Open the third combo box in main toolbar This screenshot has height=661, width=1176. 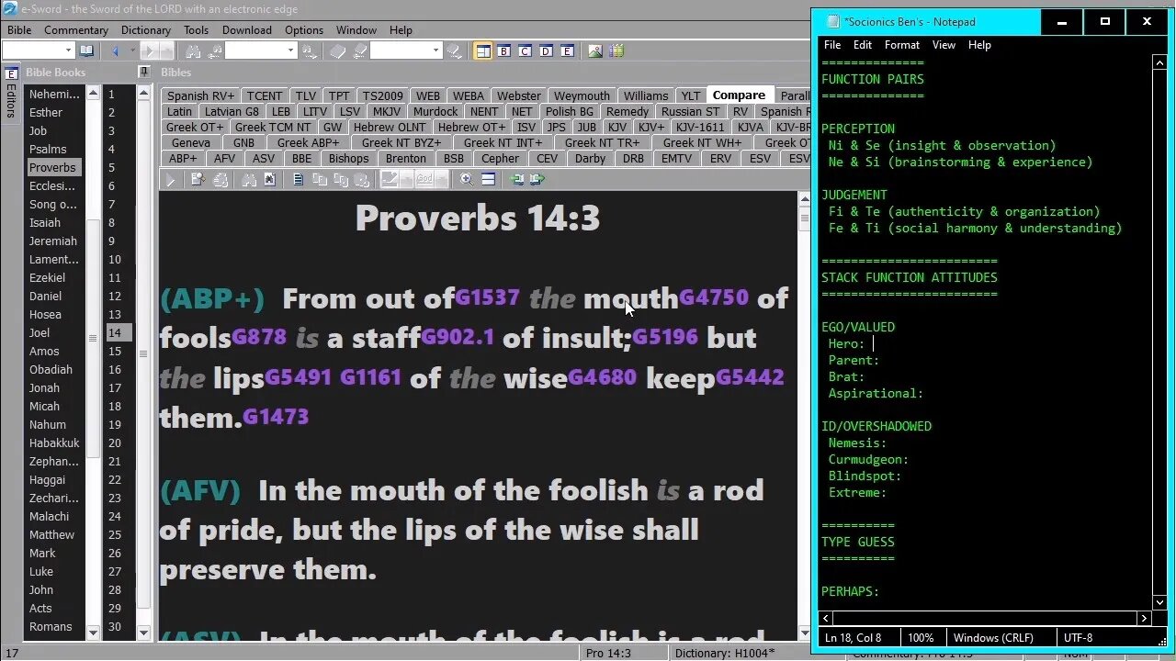(406, 50)
